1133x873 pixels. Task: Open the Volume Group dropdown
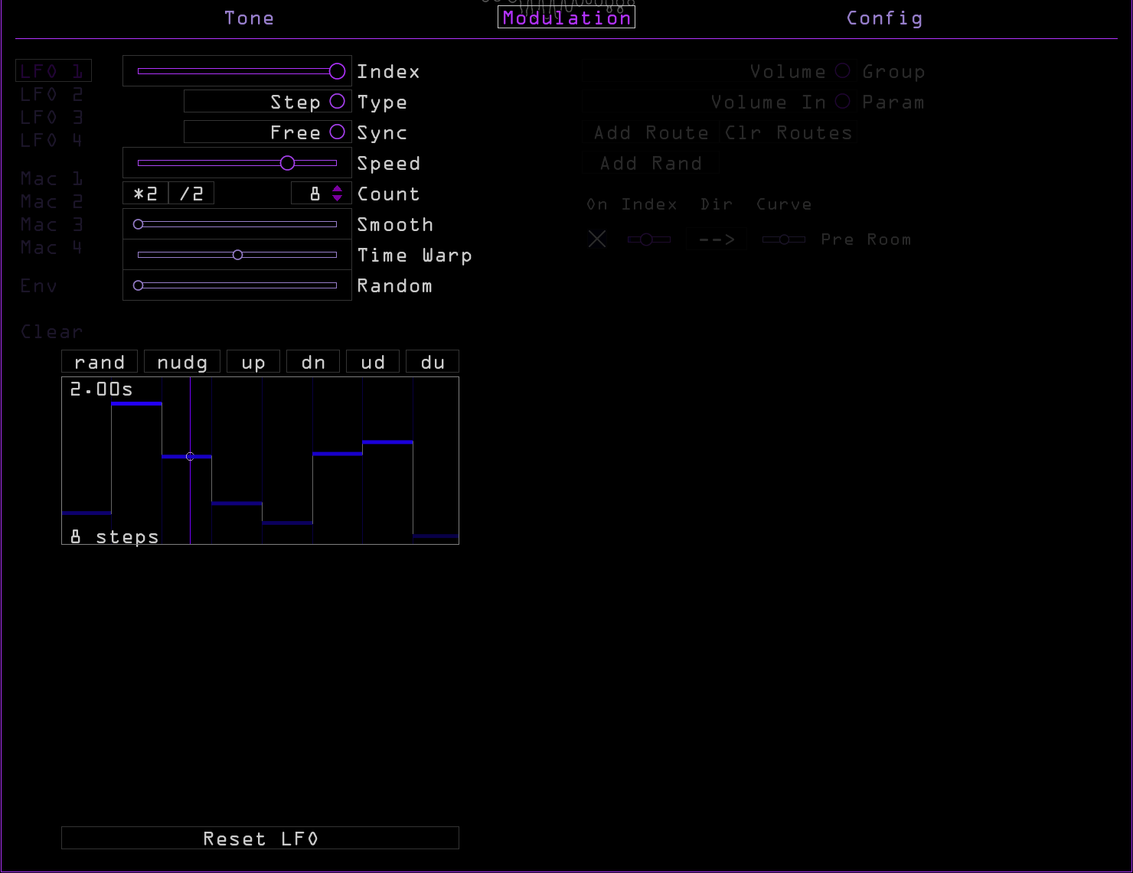click(720, 71)
